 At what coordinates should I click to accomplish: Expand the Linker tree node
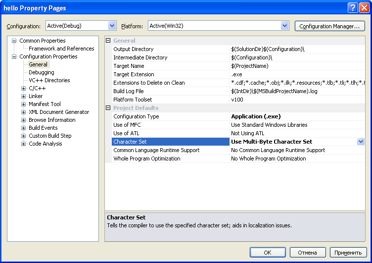click(x=23, y=96)
